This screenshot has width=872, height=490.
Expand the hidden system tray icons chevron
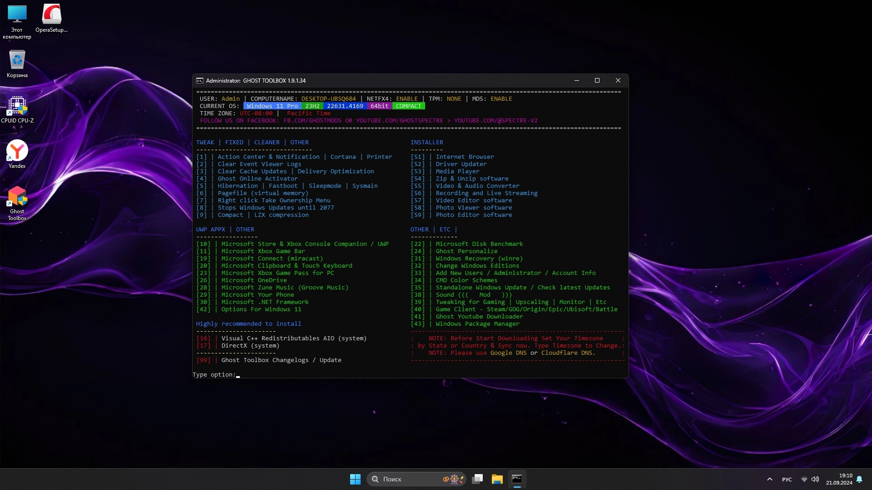(769, 479)
